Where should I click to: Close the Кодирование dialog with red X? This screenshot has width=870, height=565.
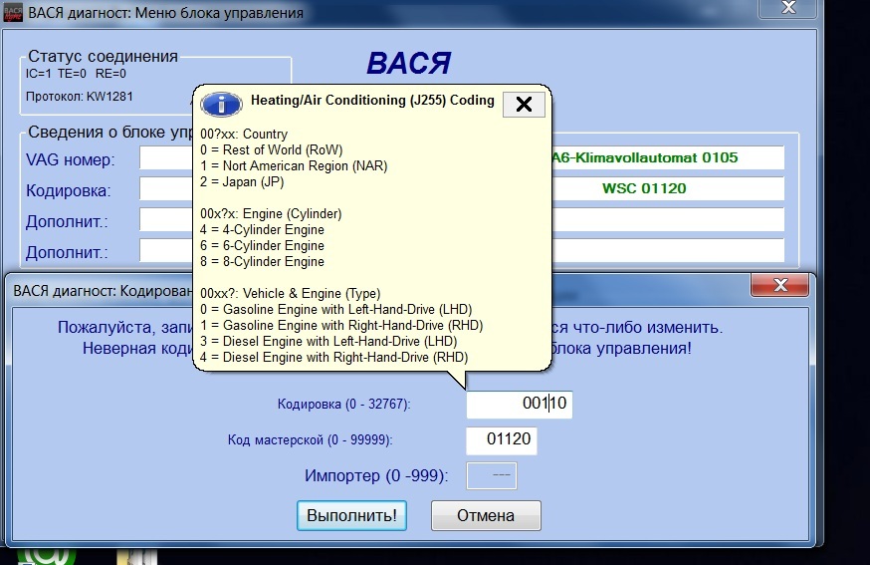click(779, 285)
